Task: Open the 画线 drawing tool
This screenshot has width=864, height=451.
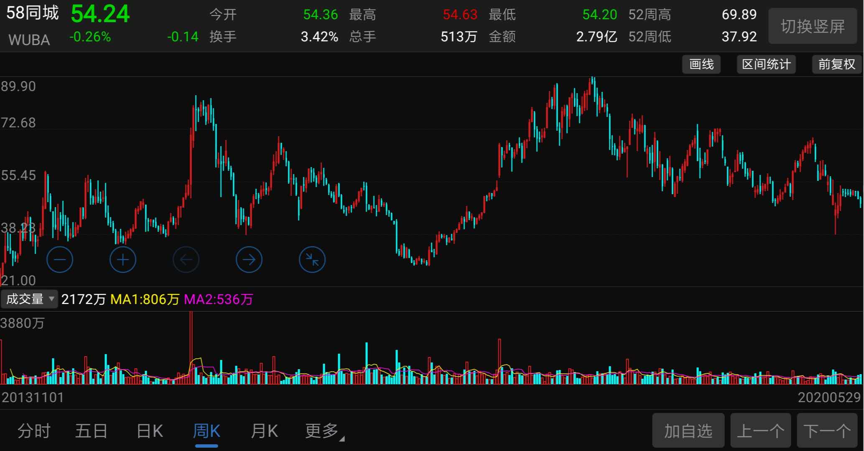Action: [x=701, y=64]
